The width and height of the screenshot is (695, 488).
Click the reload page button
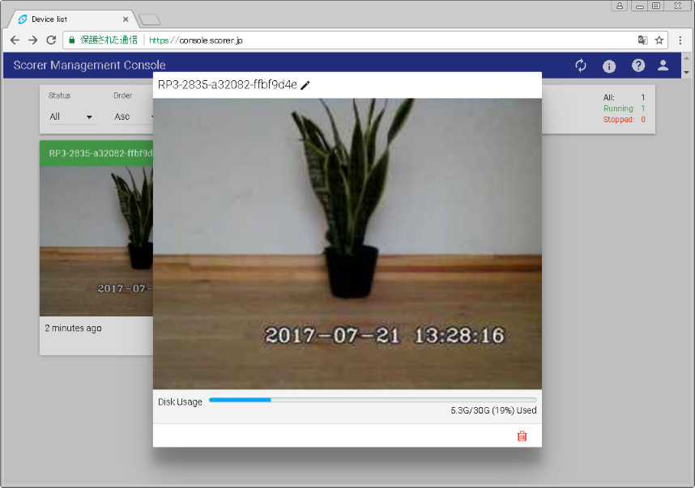51,39
